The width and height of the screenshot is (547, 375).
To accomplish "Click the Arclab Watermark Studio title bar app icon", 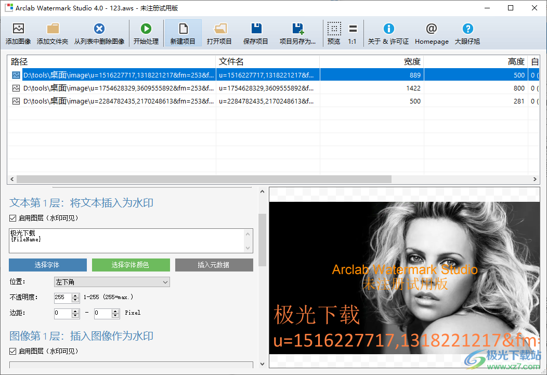I will [9, 8].
